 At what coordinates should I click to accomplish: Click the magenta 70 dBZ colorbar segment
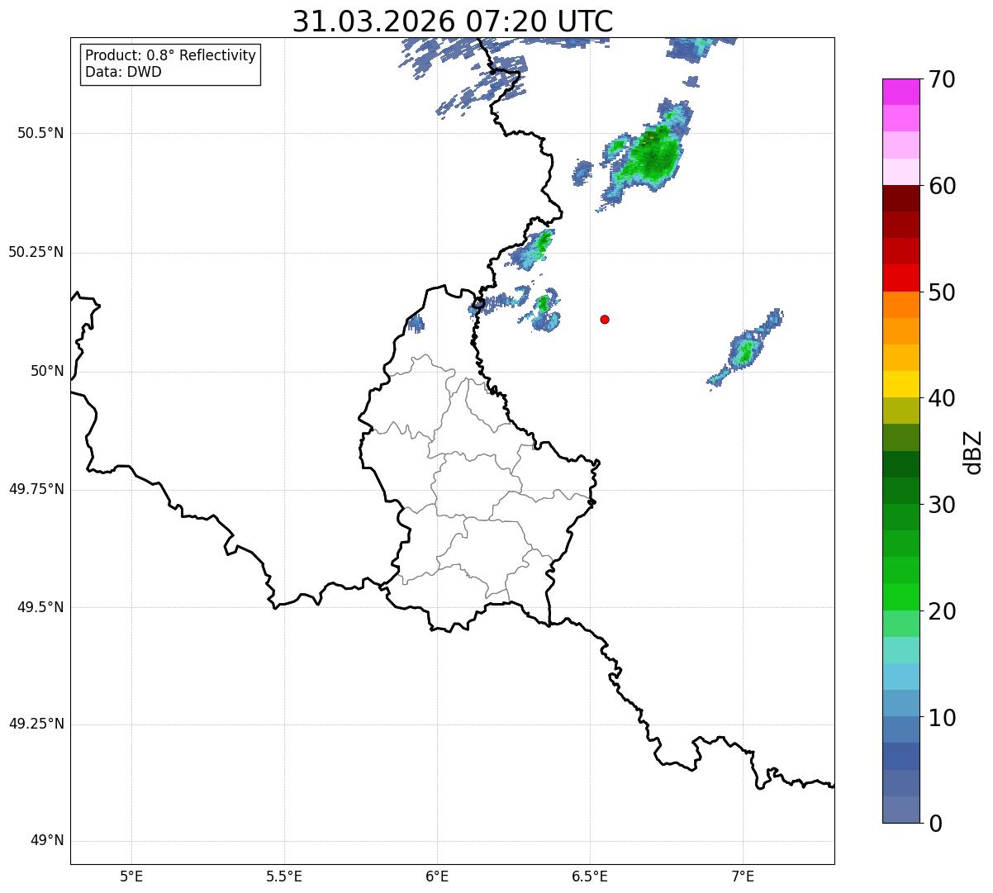[901, 92]
